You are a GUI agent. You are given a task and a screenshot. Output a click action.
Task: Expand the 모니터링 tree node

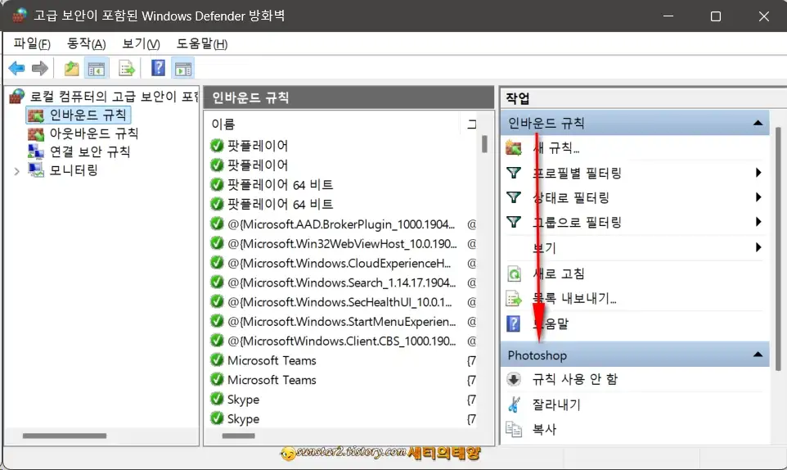click(16, 171)
